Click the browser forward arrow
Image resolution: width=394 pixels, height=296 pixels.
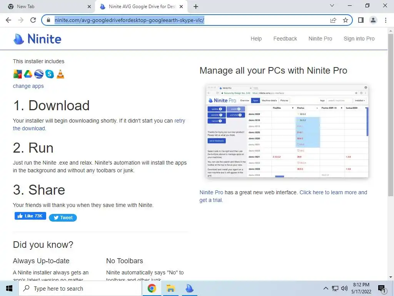click(21, 20)
